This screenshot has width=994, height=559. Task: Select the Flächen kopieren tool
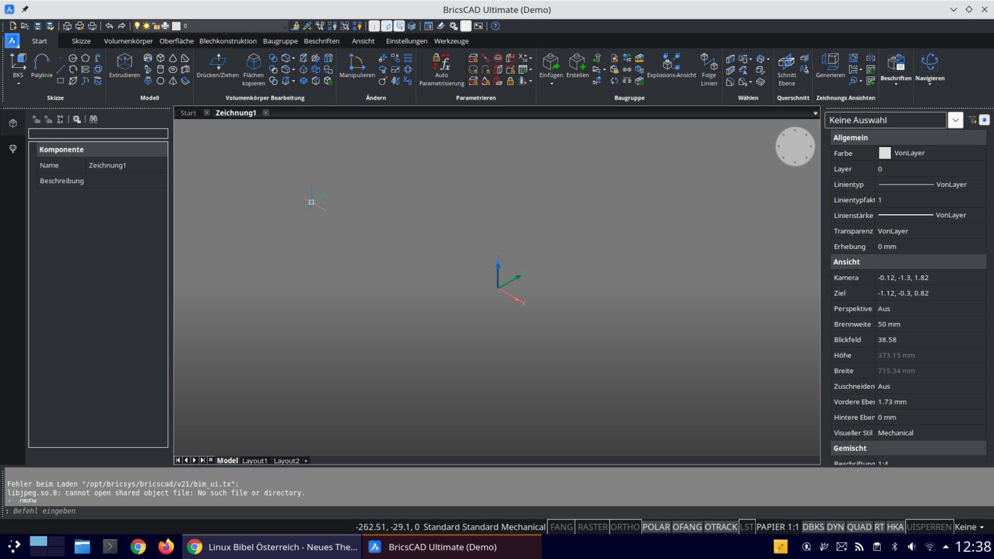coord(253,68)
